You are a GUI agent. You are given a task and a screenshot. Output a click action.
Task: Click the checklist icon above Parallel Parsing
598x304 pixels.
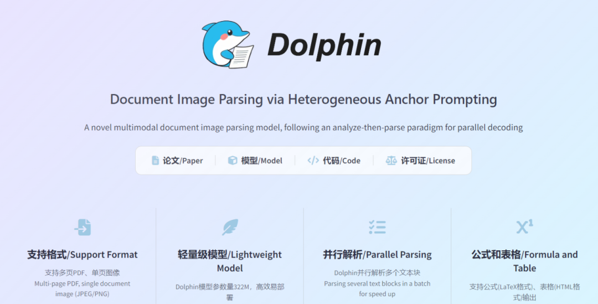tap(377, 227)
